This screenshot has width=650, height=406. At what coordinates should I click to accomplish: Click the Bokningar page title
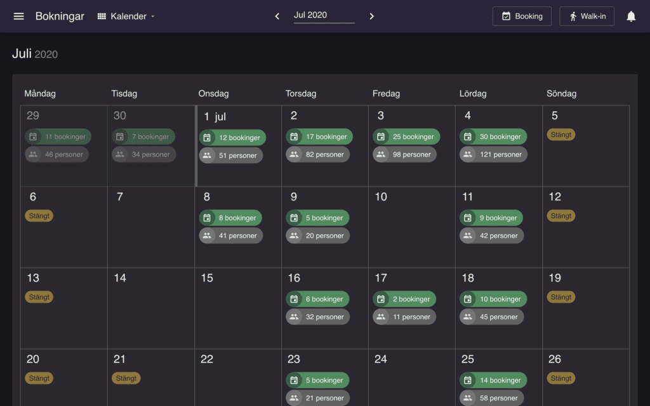(60, 16)
